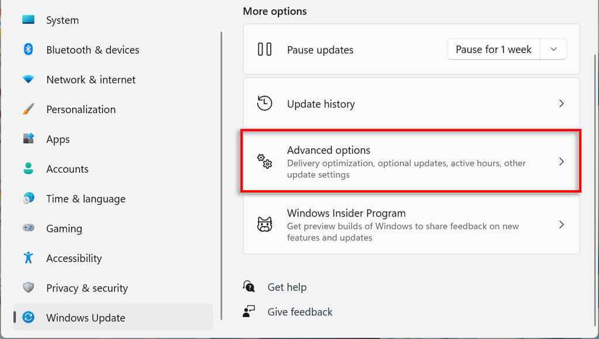
Task: Click the Privacy & security shield icon
Action: click(28, 288)
